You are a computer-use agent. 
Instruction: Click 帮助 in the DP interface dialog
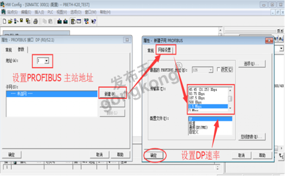[x=120, y=154]
